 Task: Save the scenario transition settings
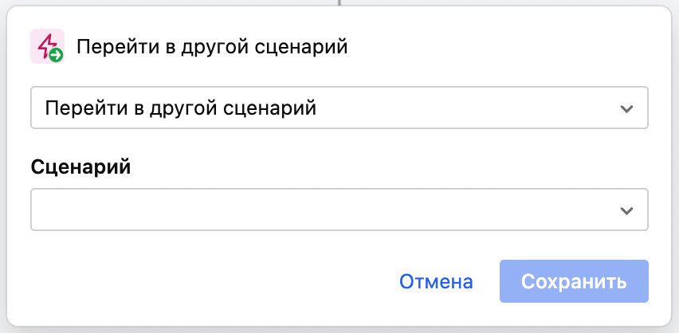coord(574,281)
